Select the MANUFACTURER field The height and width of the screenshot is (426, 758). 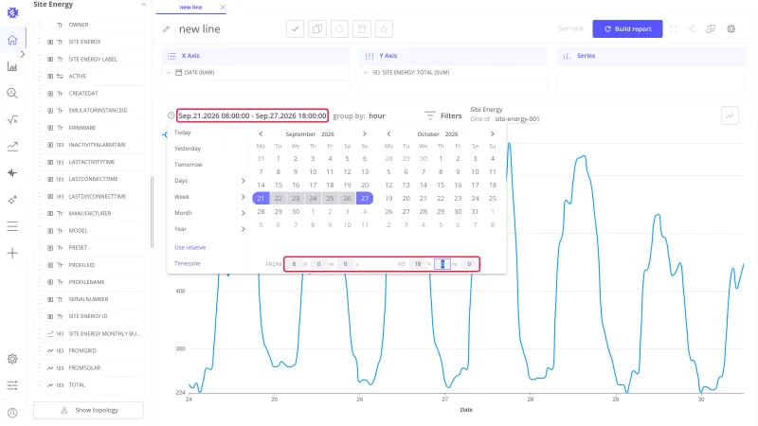(x=90, y=214)
